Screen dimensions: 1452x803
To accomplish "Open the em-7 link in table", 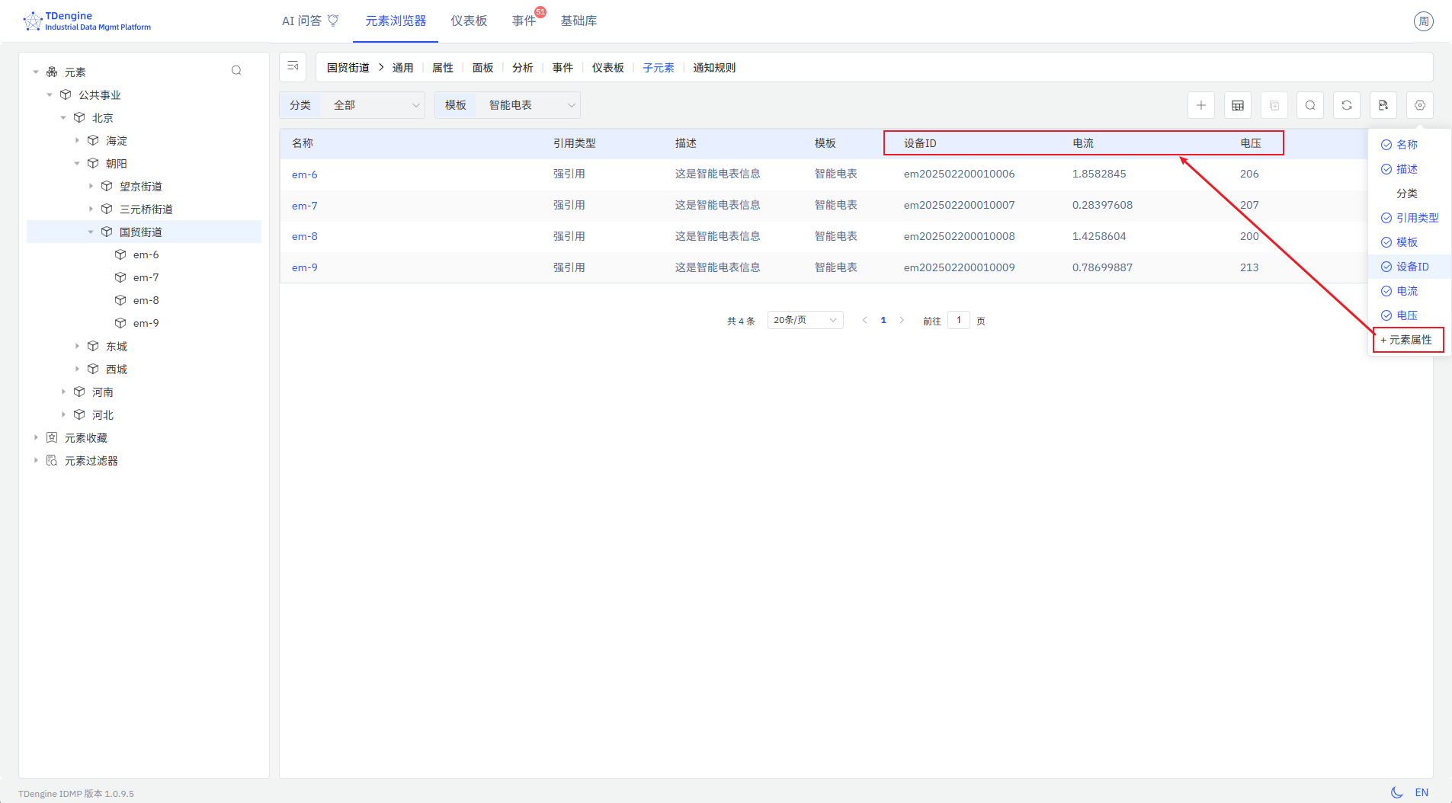I will (x=305, y=206).
